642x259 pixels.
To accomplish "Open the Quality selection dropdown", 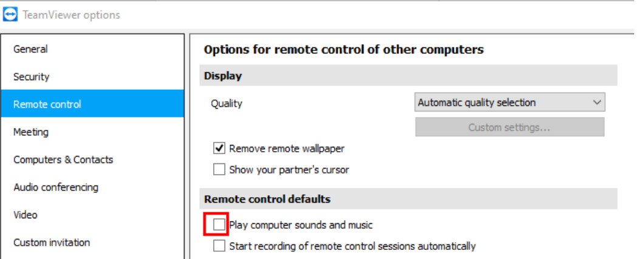I will [x=510, y=103].
